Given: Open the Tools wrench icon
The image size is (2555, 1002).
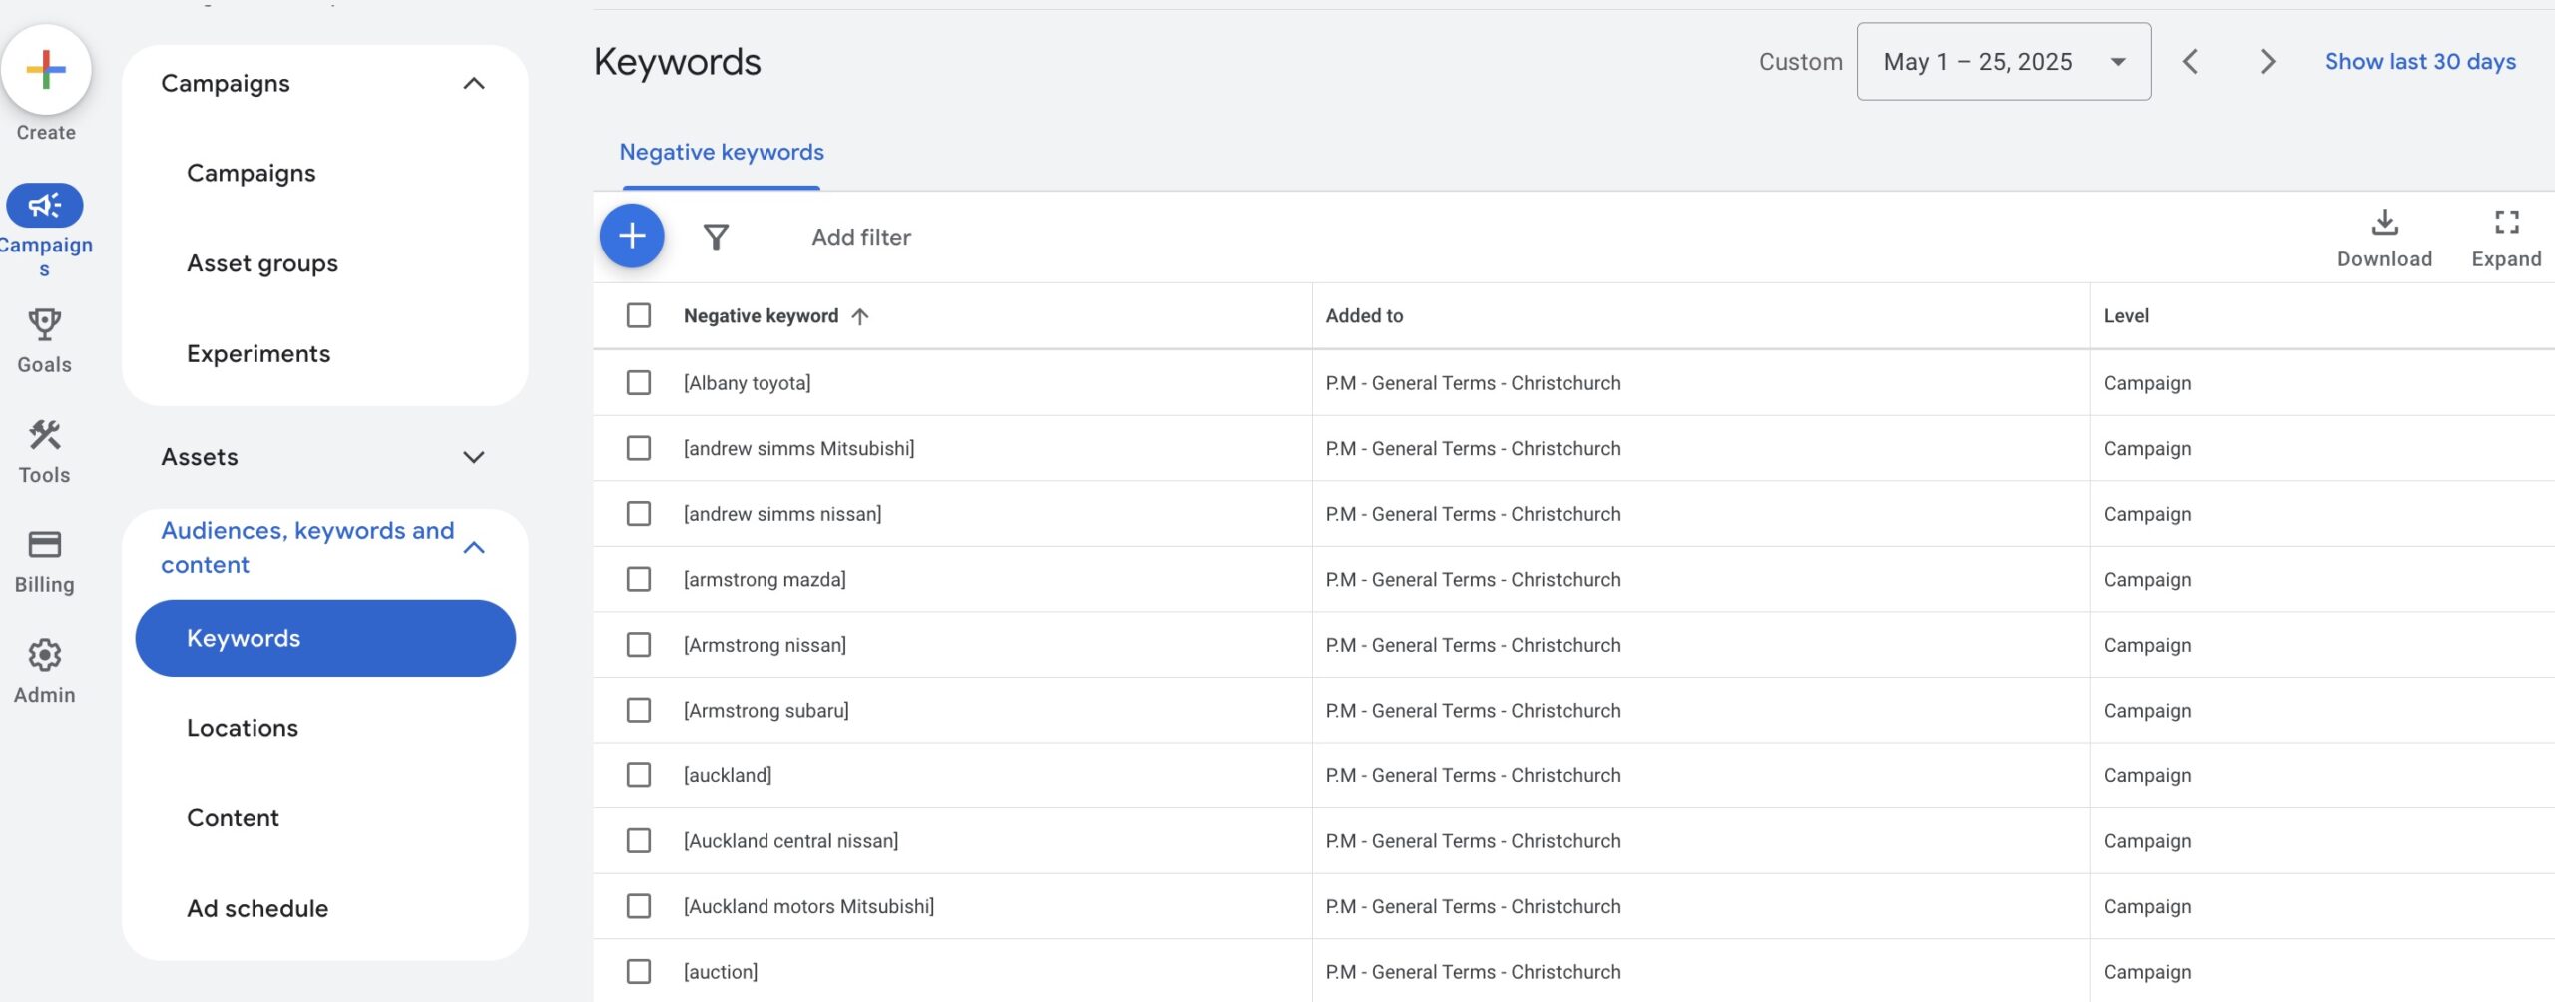Looking at the screenshot, I should (45, 435).
